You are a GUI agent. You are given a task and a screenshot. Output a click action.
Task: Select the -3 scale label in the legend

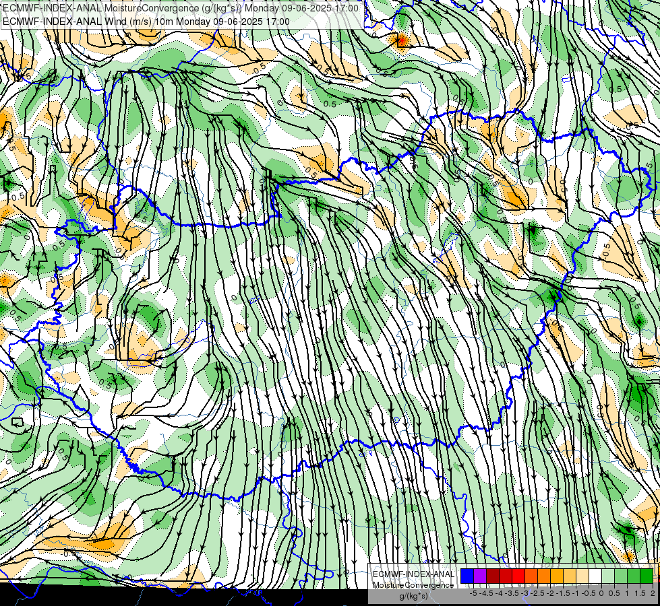(x=525, y=593)
